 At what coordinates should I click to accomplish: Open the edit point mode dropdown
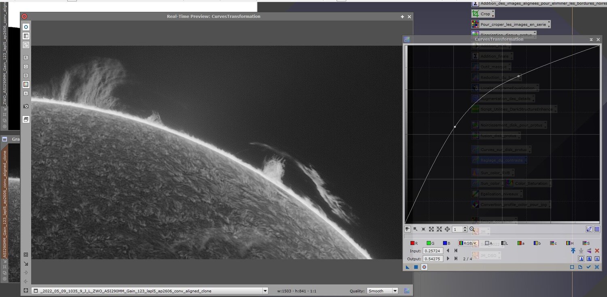(x=407, y=229)
